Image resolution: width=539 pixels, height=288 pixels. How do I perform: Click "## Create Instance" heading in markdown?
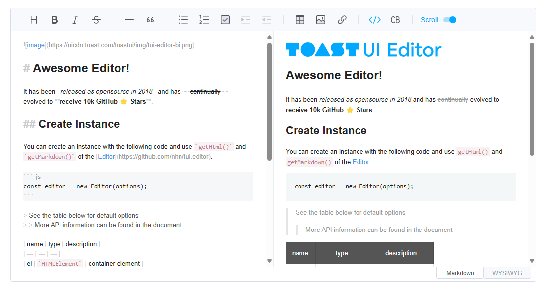coord(71,124)
